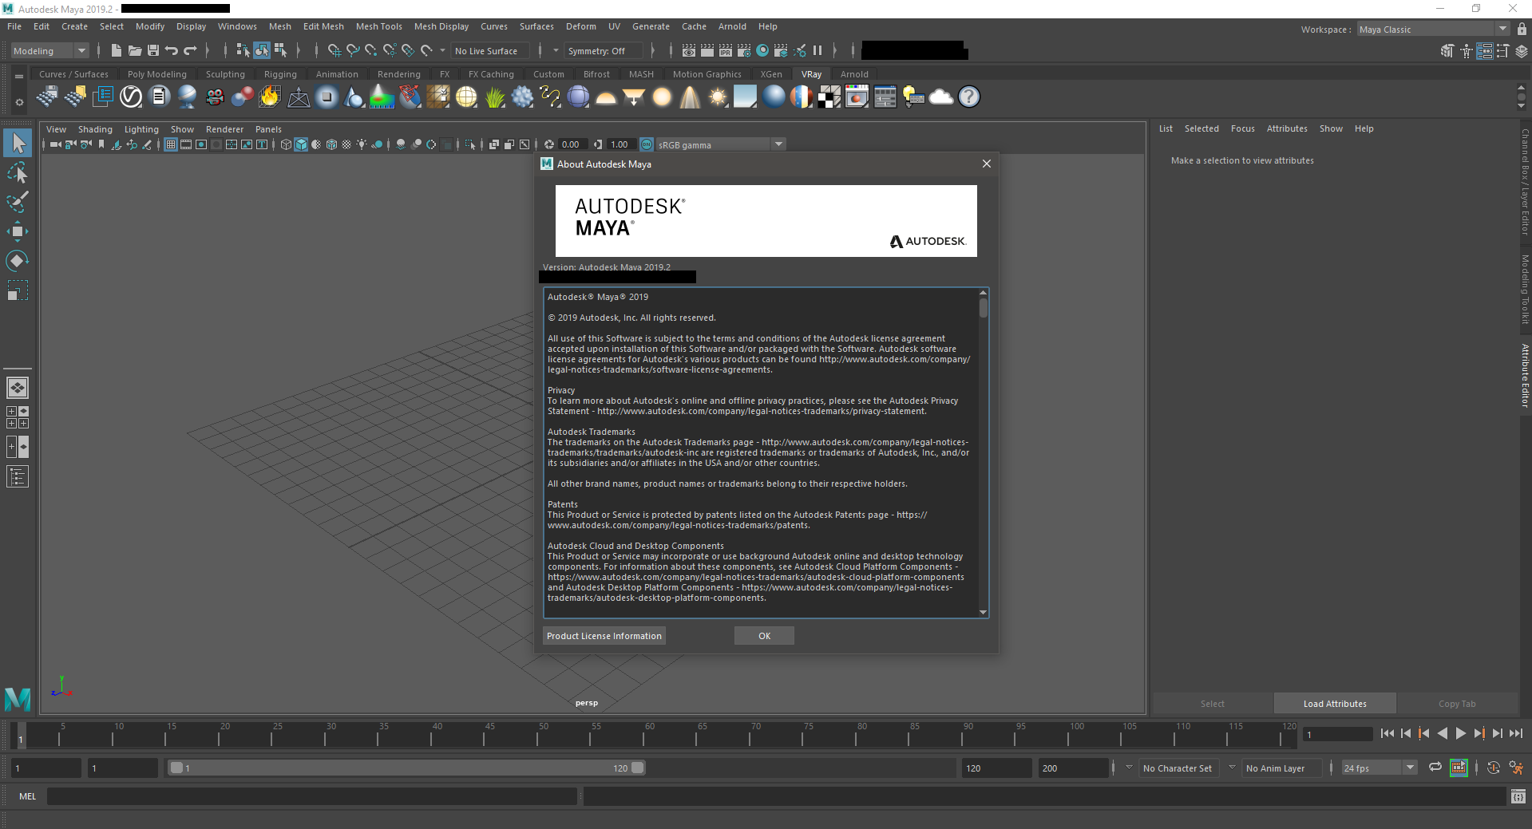Click the Open Scene folder icon

[x=135, y=50]
